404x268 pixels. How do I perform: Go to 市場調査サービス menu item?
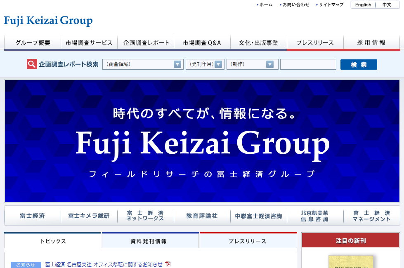89,43
